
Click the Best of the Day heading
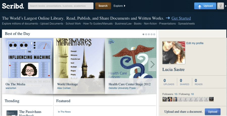17,34
